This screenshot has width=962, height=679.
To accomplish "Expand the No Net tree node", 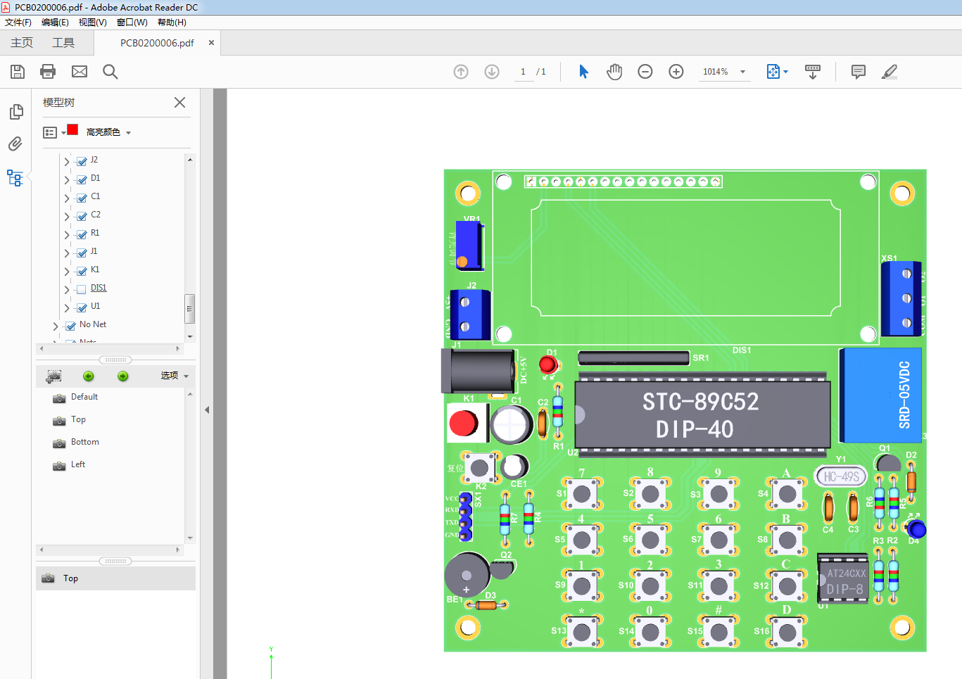I will pos(56,326).
